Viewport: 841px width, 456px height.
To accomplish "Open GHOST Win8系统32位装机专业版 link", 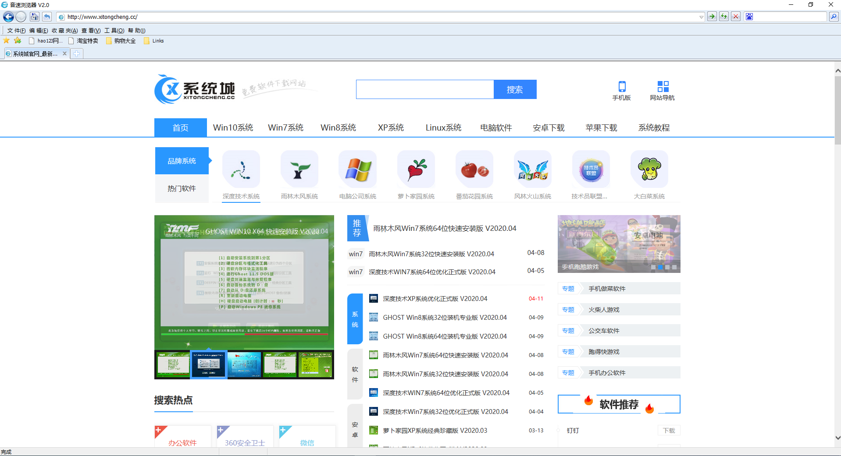I will [x=445, y=318].
